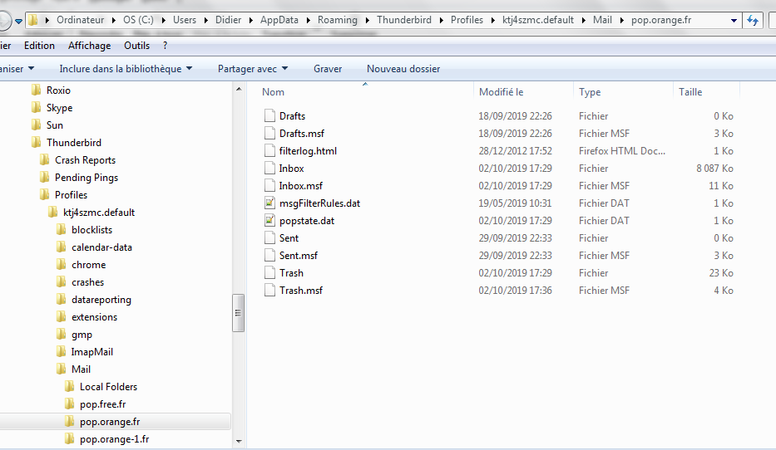
Task: Expand breadcrumb arrow after Users
Action: click(206, 20)
